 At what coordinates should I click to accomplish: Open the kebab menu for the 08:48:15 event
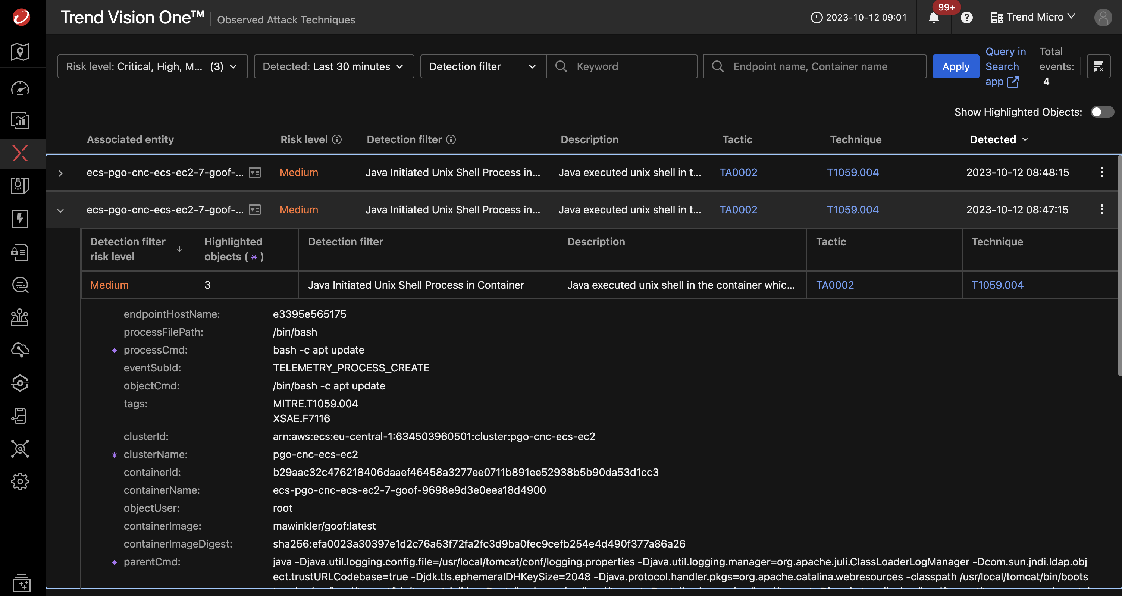(x=1101, y=172)
